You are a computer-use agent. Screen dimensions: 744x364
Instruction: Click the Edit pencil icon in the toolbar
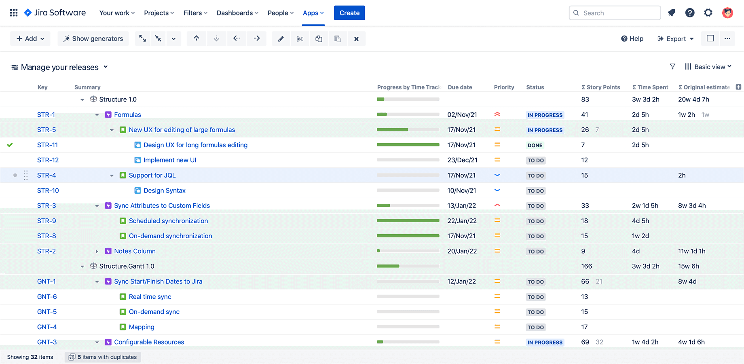click(281, 38)
